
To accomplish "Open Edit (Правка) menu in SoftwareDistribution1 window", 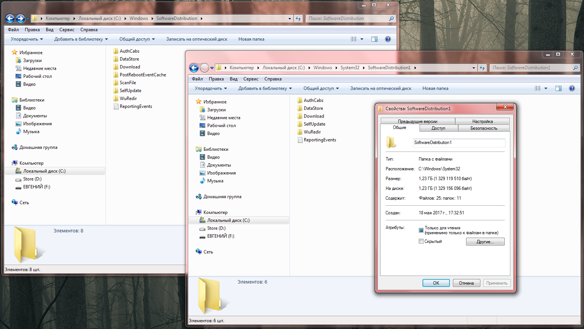I will point(216,79).
